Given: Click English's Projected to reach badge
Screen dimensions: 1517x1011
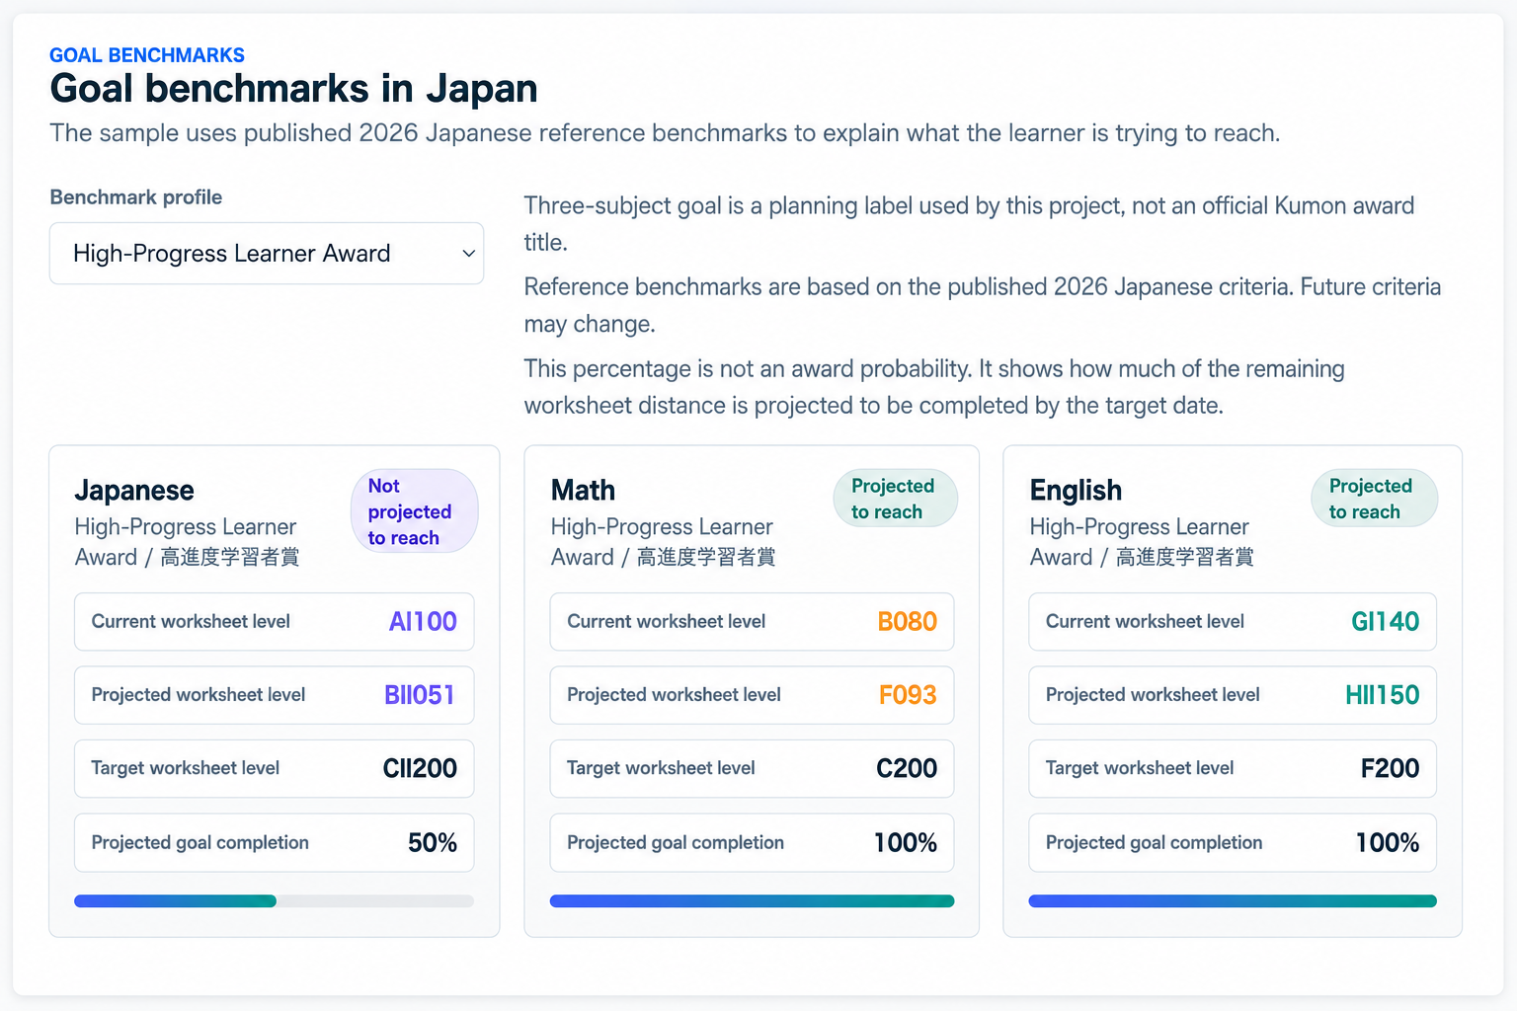Looking at the screenshot, I should [1374, 499].
